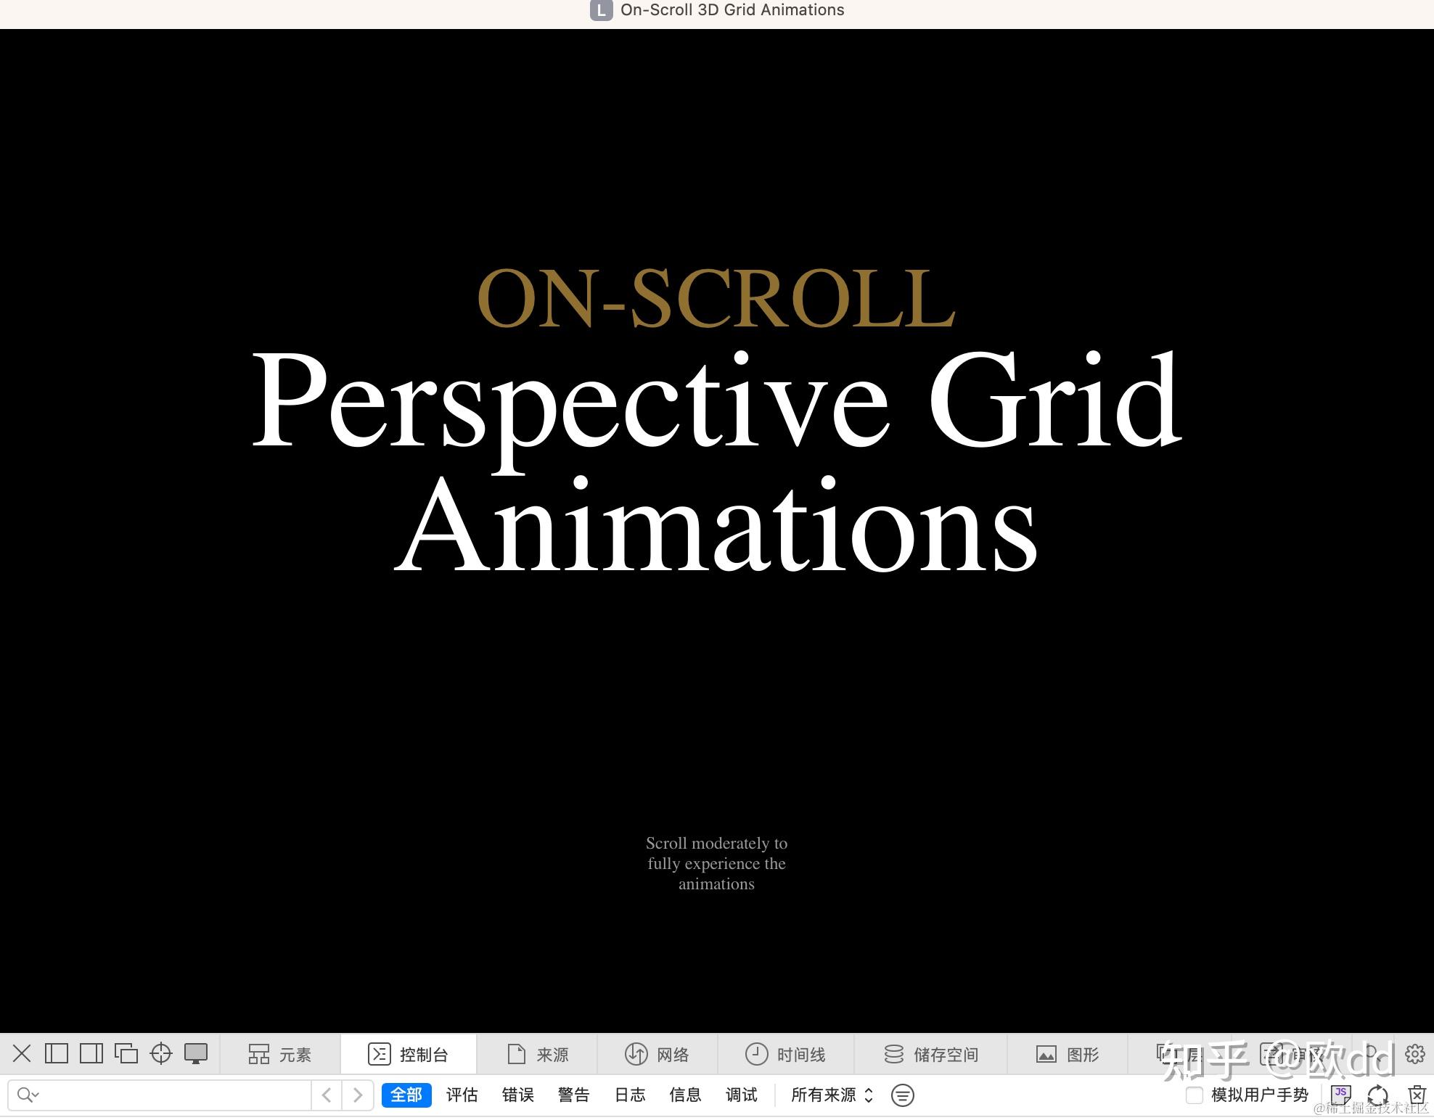The image size is (1434, 1120).
Task: Open Web Inspector settings via gear icon
Action: (x=1415, y=1053)
